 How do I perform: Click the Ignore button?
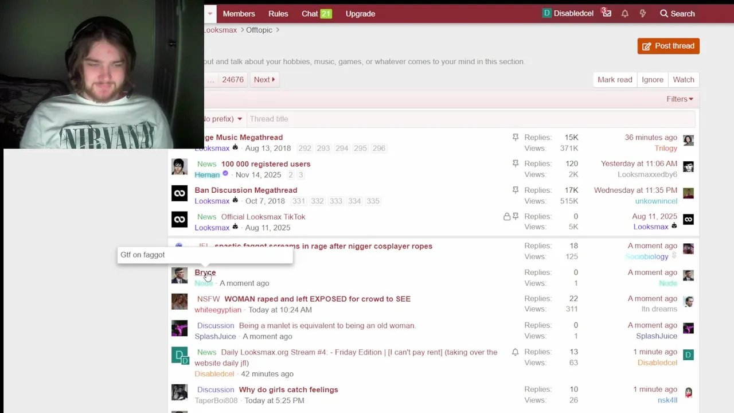coord(653,80)
